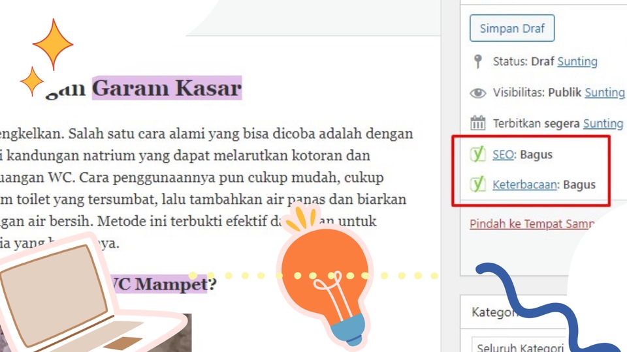Image resolution: width=627 pixels, height=352 pixels.
Task: Click the status pin icon
Action: click(x=477, y=61)
